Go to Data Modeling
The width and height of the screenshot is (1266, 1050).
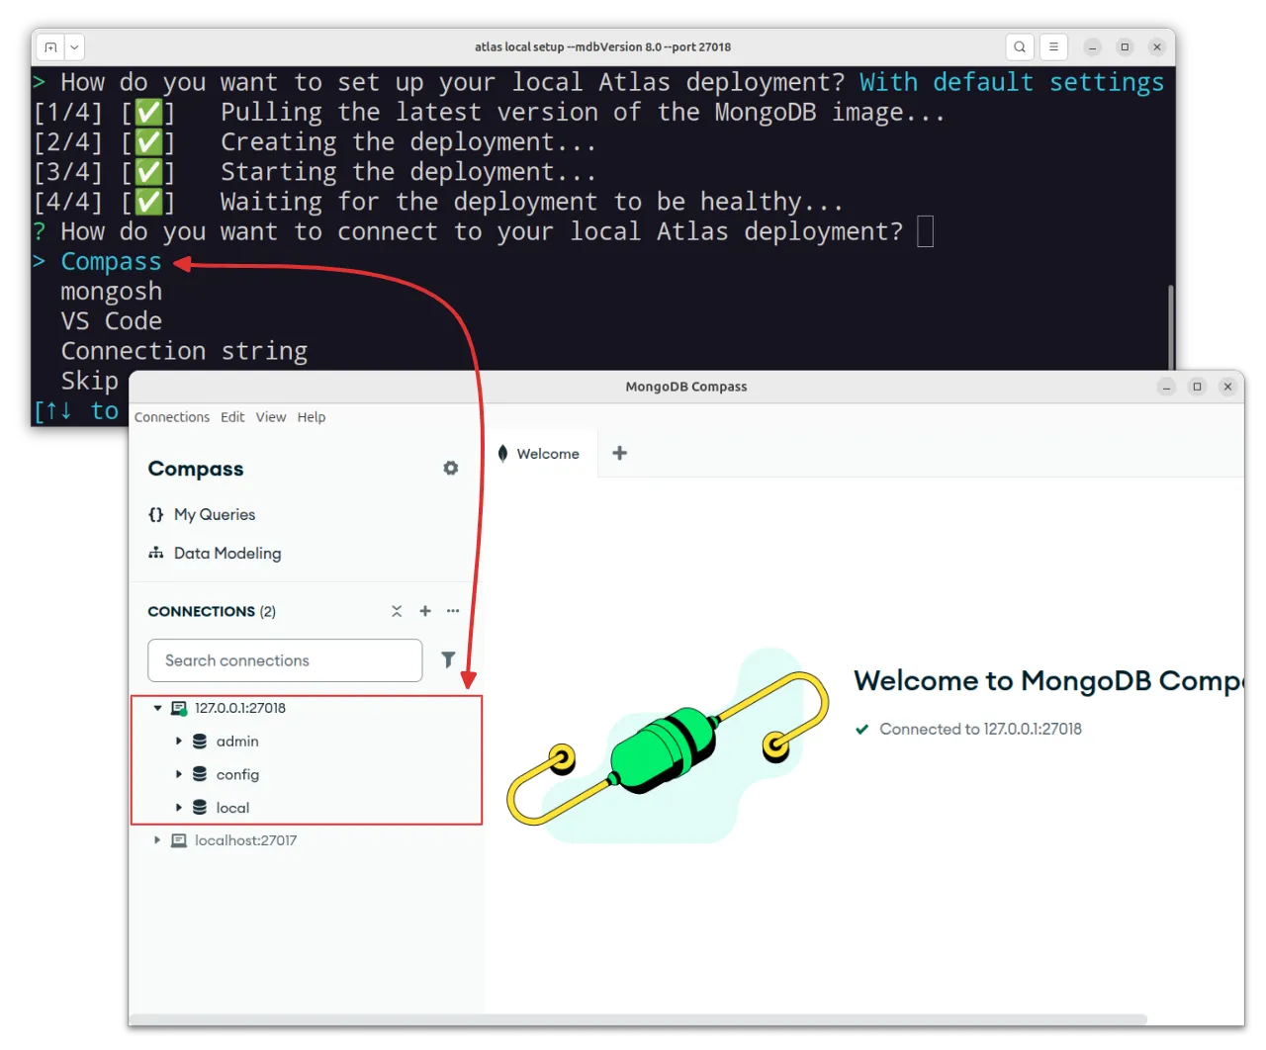(226, 554)
